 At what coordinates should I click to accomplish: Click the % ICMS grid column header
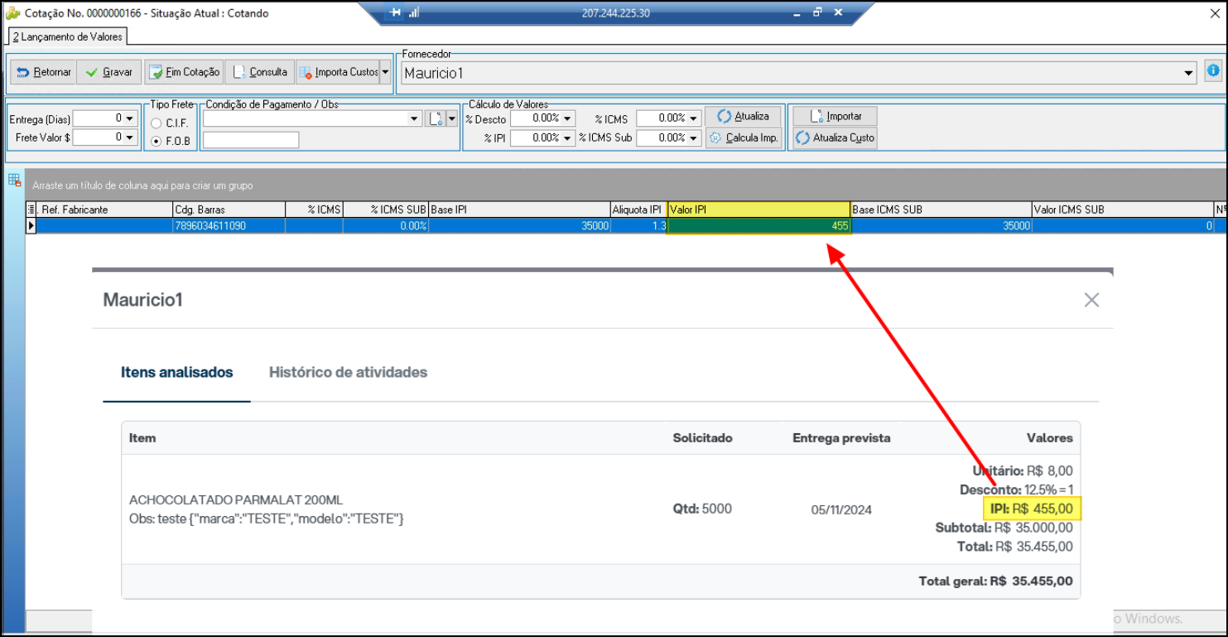314,210
